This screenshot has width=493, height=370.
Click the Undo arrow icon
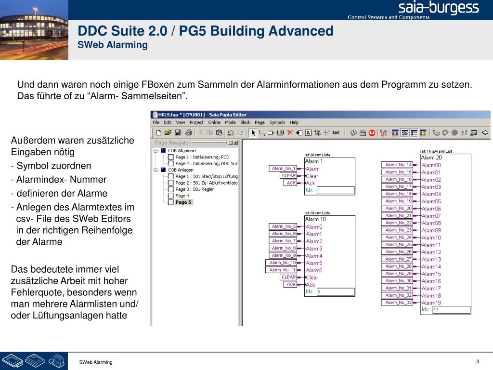click(x=231, y=133)
